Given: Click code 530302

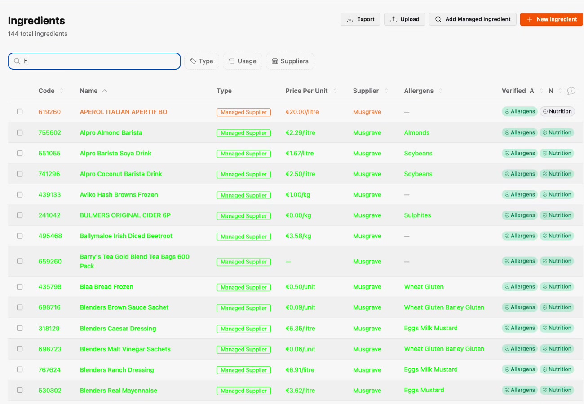Looking at the screenshot, I should coord(50,391).
